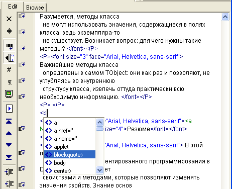Toggle word wrap in the editor toolbar

[x=10, y=46]
